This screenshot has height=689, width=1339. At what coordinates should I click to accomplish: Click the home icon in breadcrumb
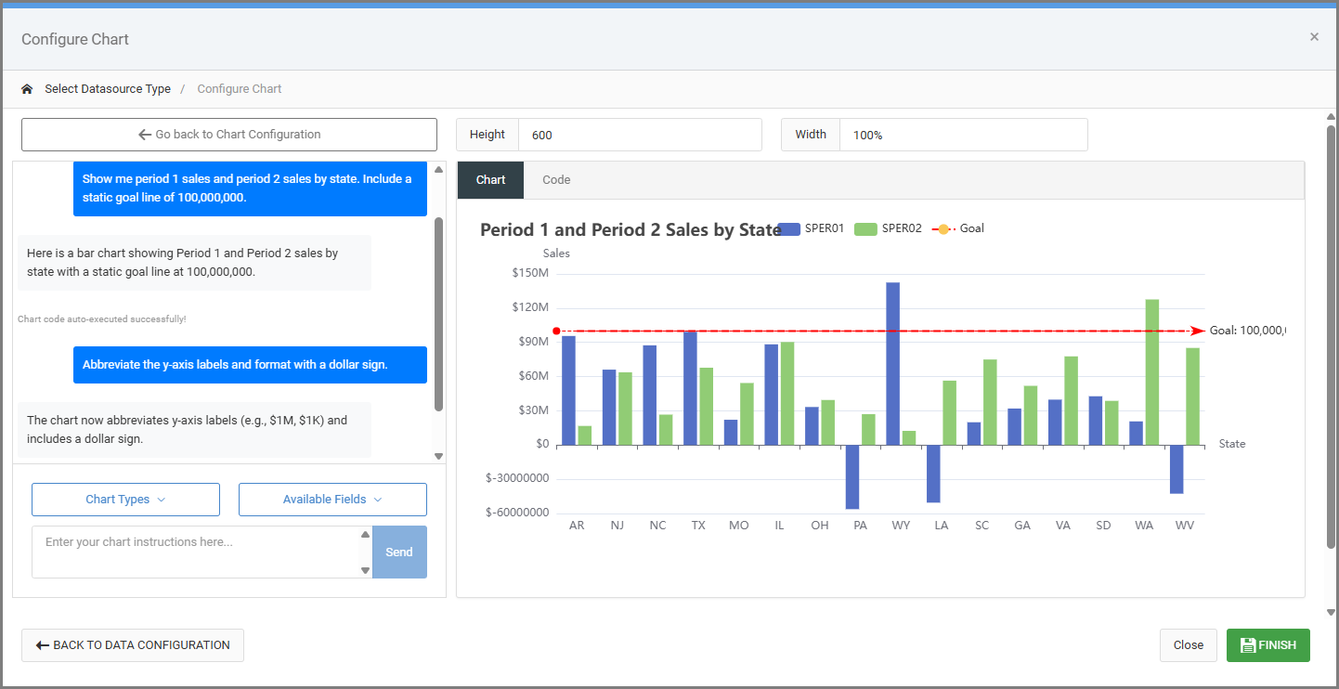27,89
